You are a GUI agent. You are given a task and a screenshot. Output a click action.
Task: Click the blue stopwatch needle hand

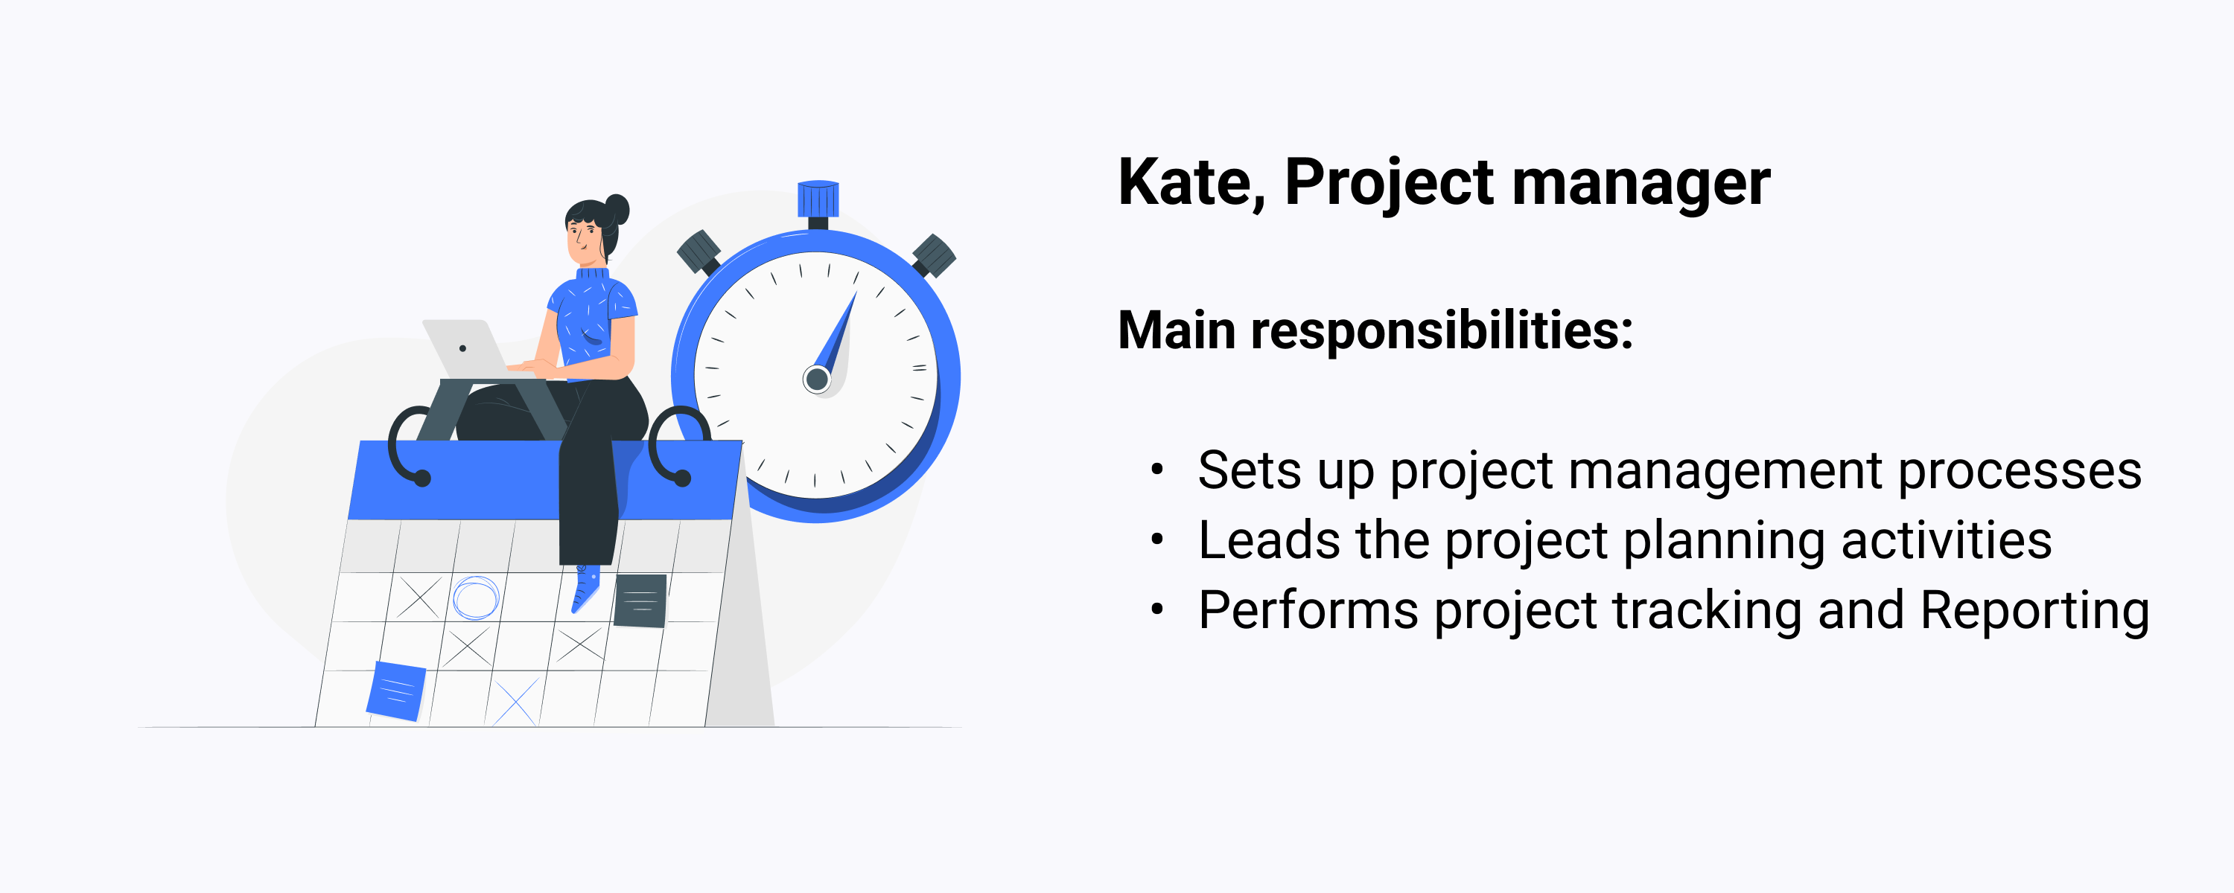(x=836, y=334)
